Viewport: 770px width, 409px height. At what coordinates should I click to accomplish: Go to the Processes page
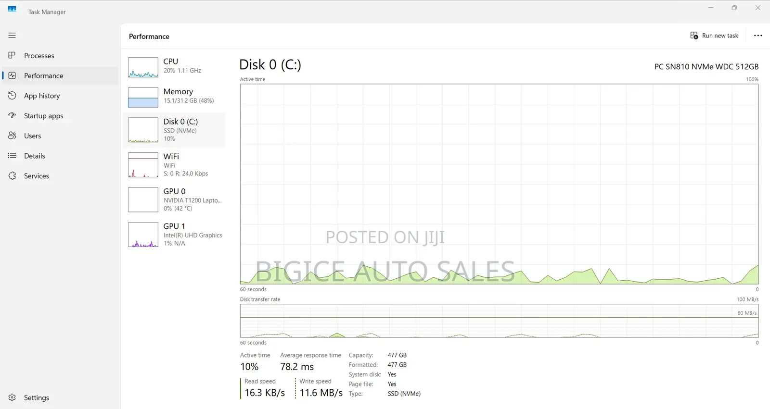tap(60, 56)
